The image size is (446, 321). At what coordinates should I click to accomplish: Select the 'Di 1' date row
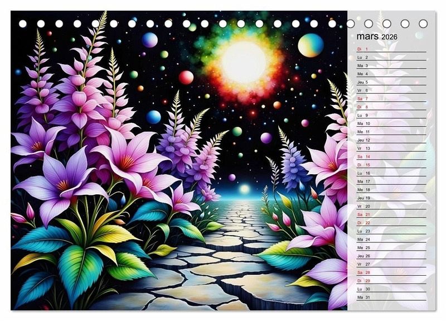pyautogui.click(x=392, y=49)
